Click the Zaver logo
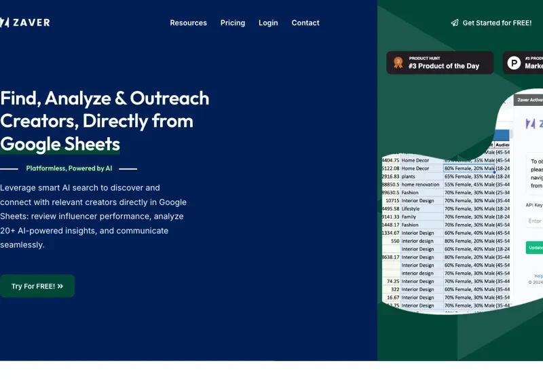 (25, 22)
